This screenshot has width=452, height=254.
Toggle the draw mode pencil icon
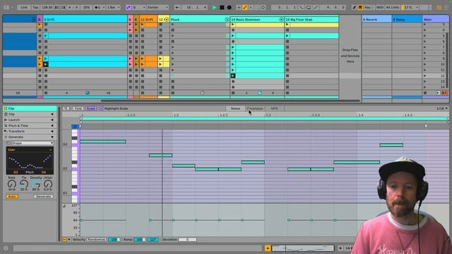(355, 8)
